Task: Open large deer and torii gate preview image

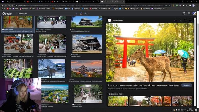Action: point(150,52)
